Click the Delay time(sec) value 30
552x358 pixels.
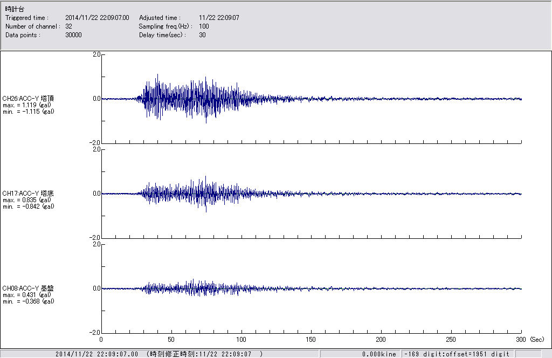point(202,35)
